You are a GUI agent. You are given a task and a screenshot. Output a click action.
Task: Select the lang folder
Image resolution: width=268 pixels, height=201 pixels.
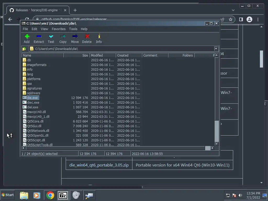pyautogui.click(x=30, y=74)
